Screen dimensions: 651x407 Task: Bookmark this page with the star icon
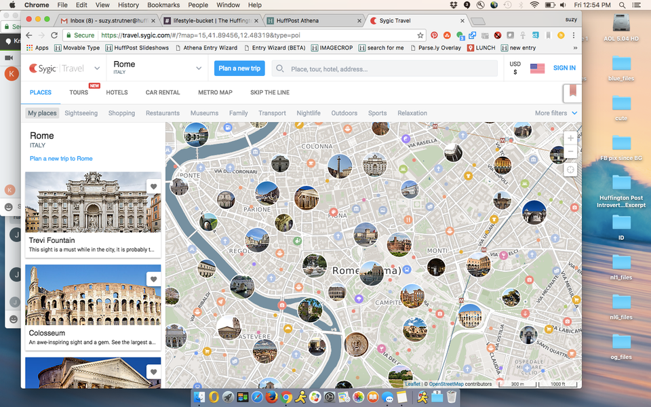click(x=420, y=35)
